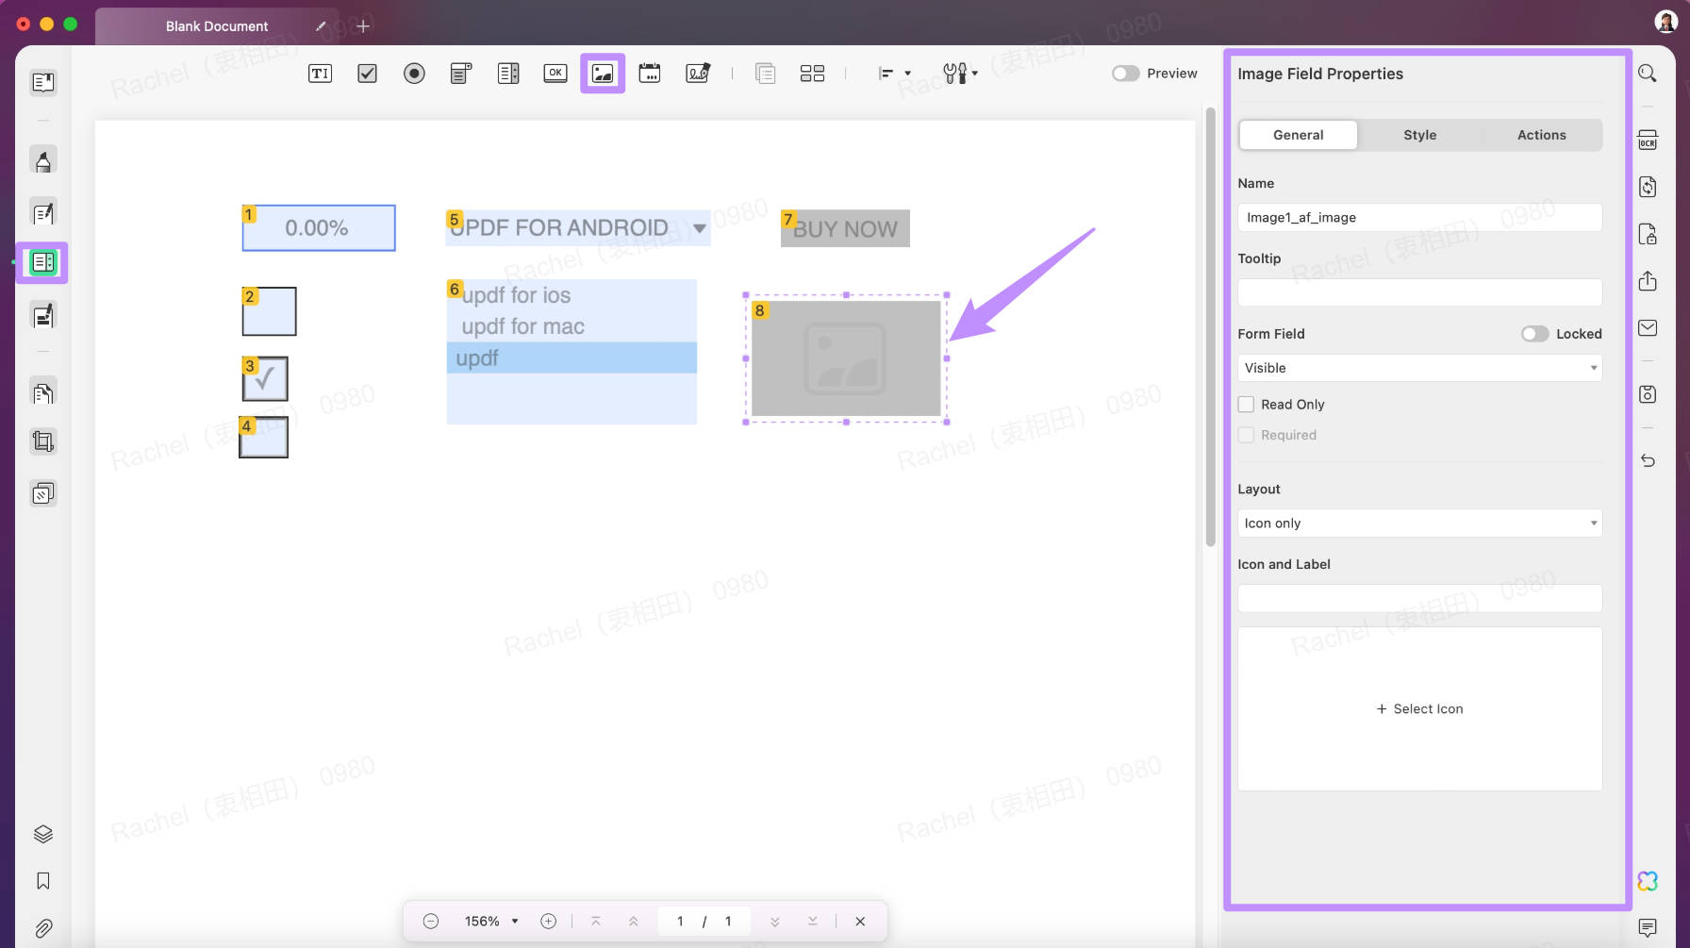Select the Text Field tool
This screenshot has width=1690, height=948.
click(x=320, y=73)
